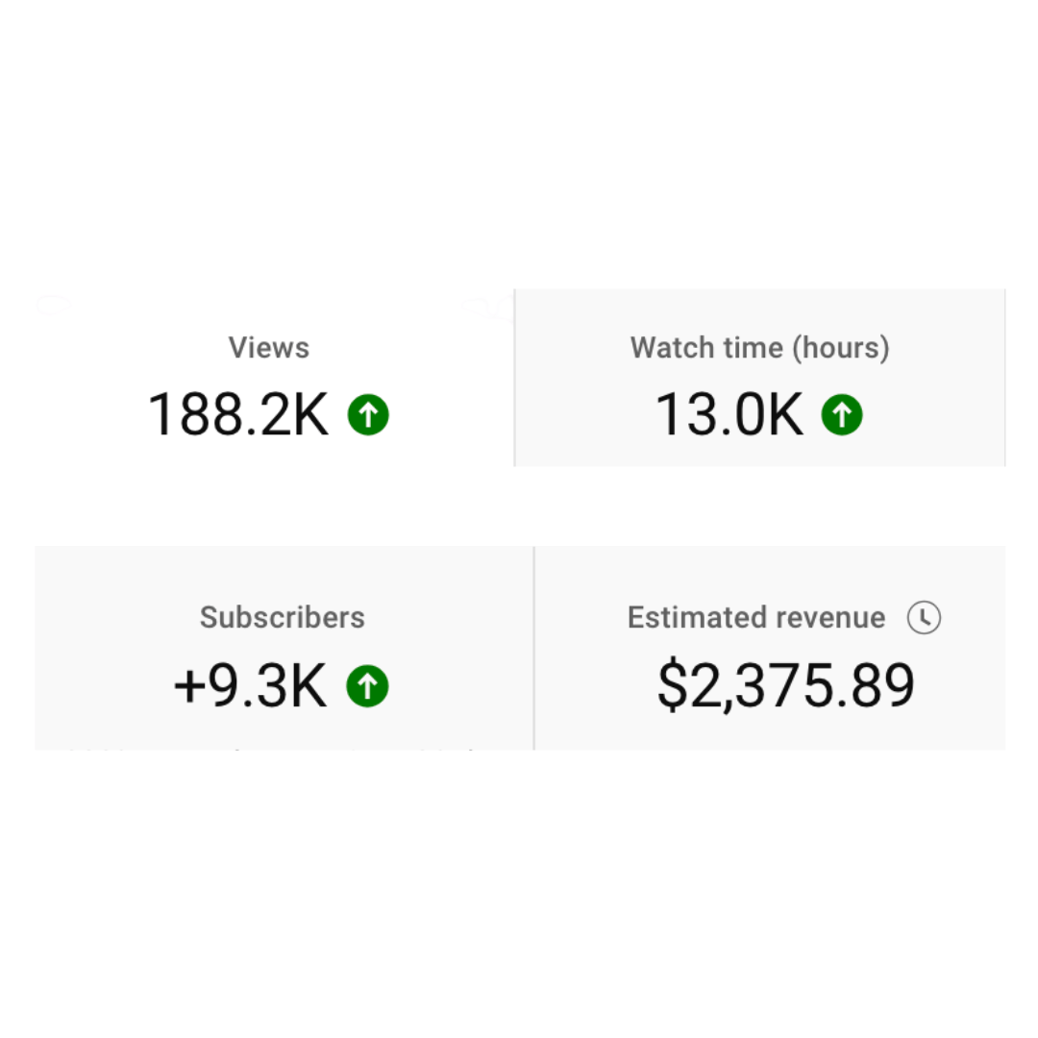Click the clock icon next to Estimated revenue
Viewport: 1038px width, 1038px height.
pos(924,617)
